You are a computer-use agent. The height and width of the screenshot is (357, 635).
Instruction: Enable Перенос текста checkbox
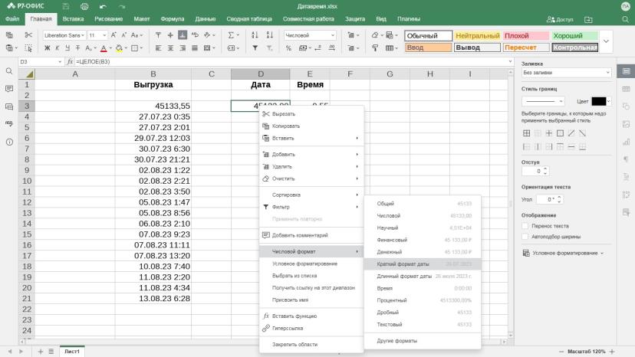tap(525, 226)
